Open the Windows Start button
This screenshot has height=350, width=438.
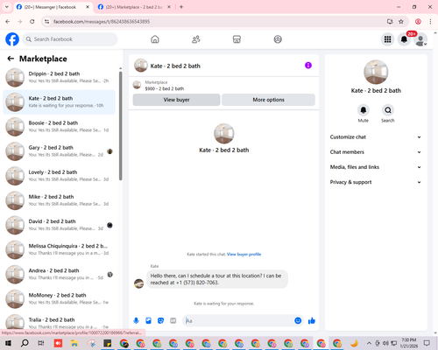pos(8,343)
